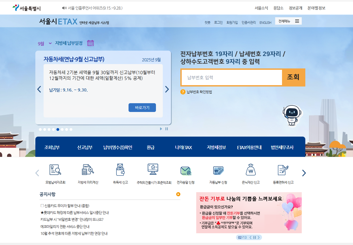Open the 지방세정보 menu
The image size is (353, 245).
(217, 147)
